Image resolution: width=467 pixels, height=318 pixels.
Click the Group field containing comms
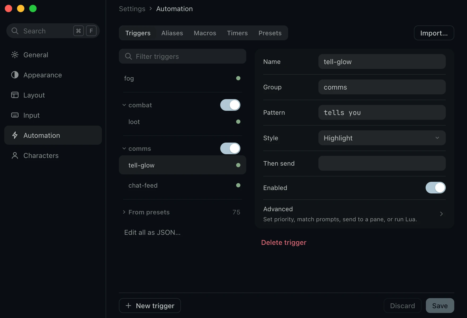[x=382, y=87]
